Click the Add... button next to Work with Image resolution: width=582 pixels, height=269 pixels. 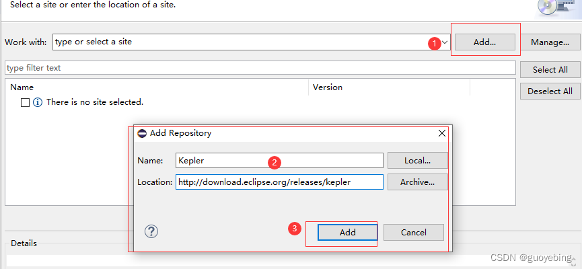click(x=484, y=42)
